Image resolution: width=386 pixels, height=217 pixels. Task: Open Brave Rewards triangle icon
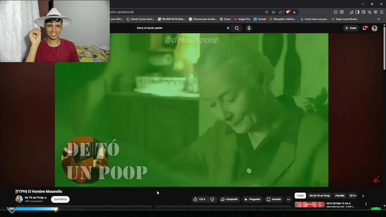point(294,12)
